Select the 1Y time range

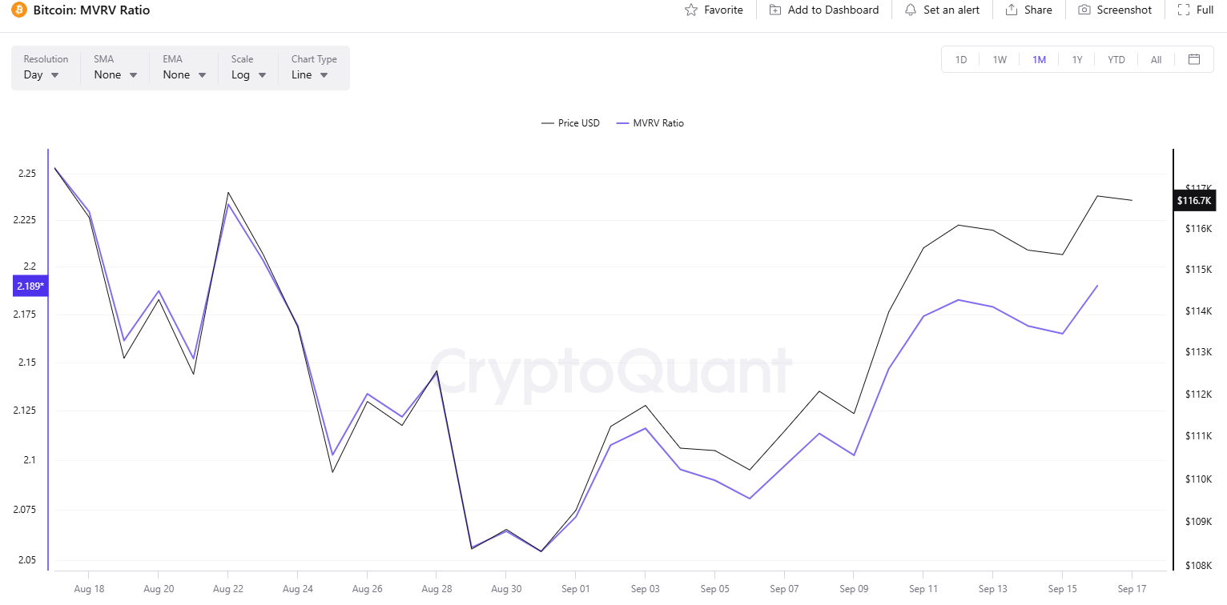coord(1077,60)
